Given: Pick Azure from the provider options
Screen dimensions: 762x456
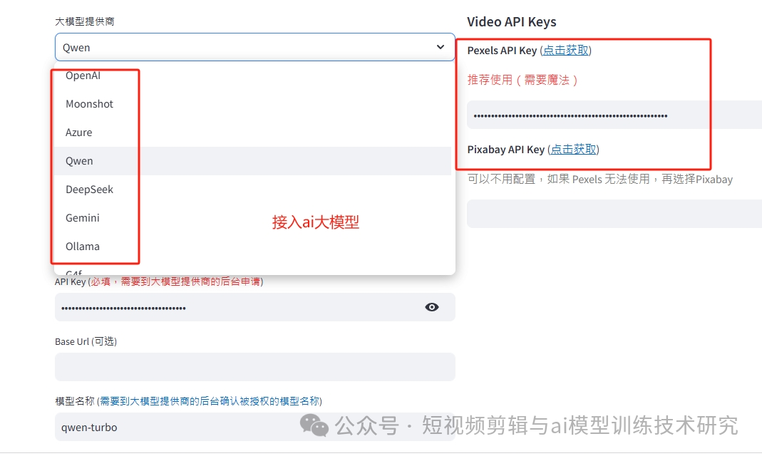Looking at the screenshot, I should click(252, 133).
